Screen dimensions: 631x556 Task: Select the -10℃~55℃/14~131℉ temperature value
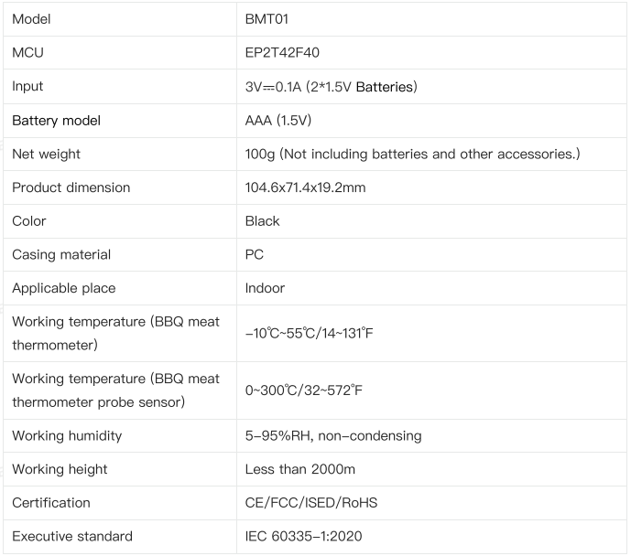[x=309, y=333]
